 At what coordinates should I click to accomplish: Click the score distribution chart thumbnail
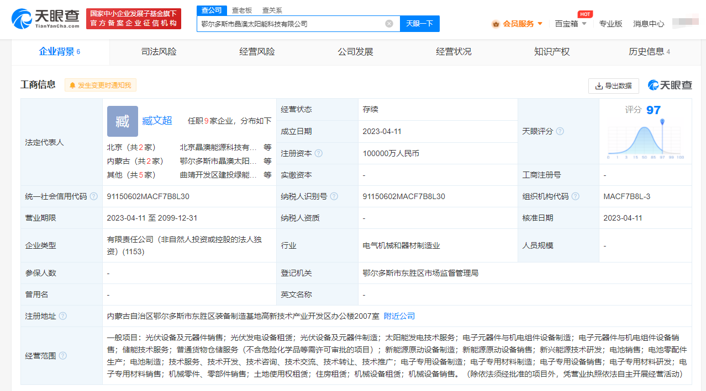pyautogui.click(x=646, y=140)
